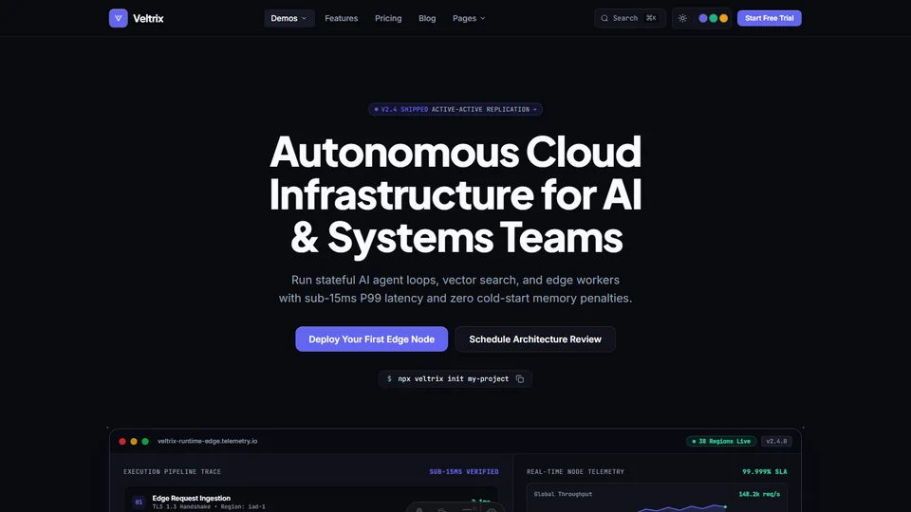911x512 pixels.
Task: Click the SUB-15MS VERIFIED label
Action: pyautogui.click(x=464, y=472)
